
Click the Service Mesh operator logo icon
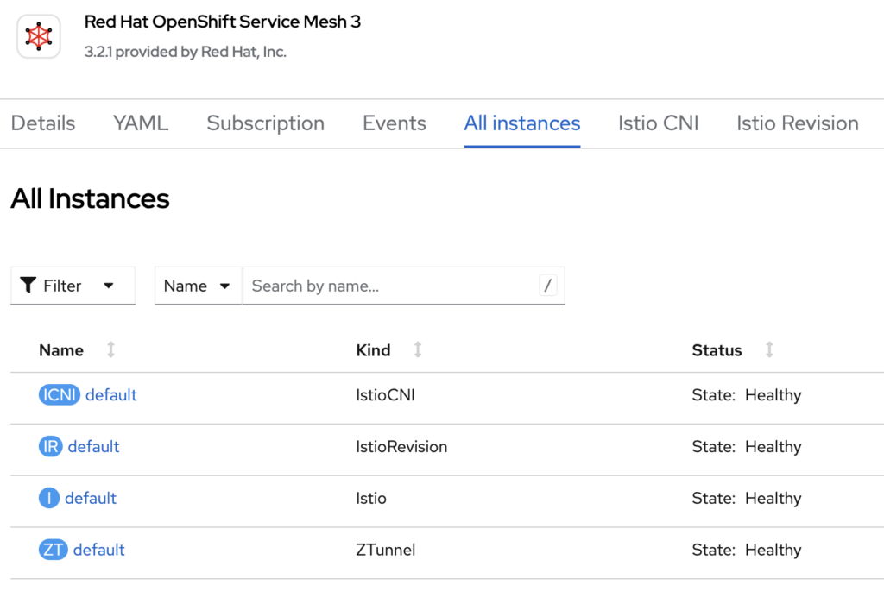(x=38, y=35)
